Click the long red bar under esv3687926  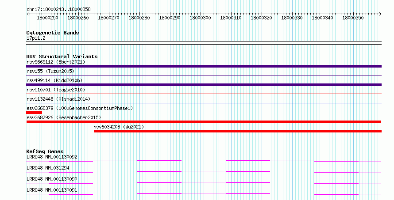click(x=204, y=122)
